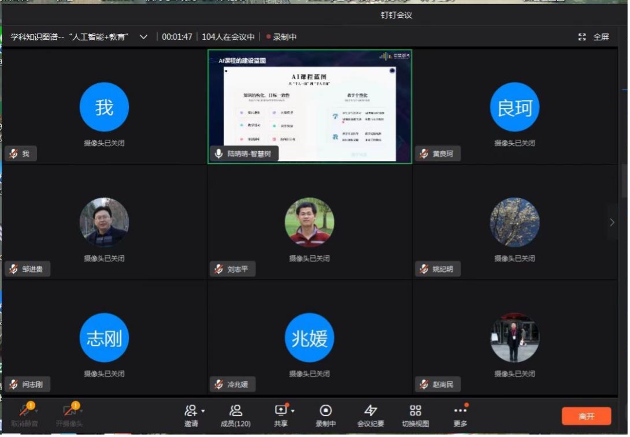Click the red Leave (离开) button

pyautogui.click(x=586, y=416)
